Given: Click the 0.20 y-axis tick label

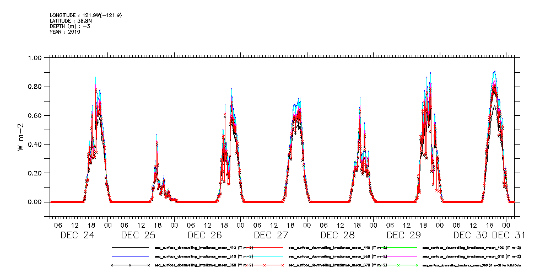Looking at the screenshot, I should [35, 173].
